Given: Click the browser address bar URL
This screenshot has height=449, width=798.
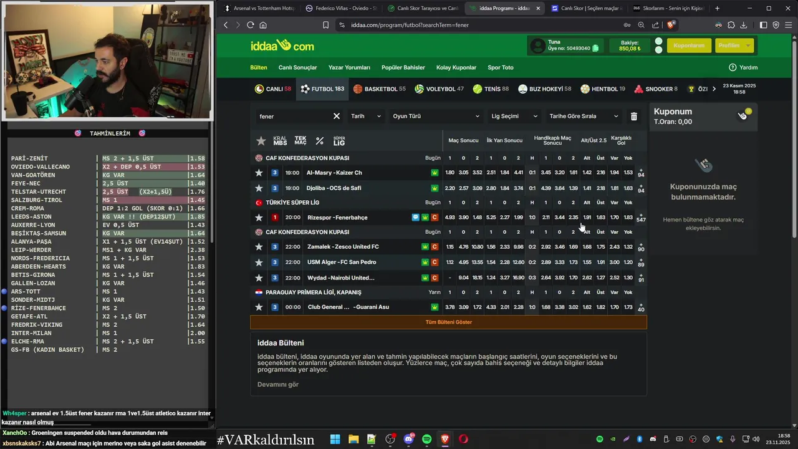Looking at the screenshot, I should 410,25.
